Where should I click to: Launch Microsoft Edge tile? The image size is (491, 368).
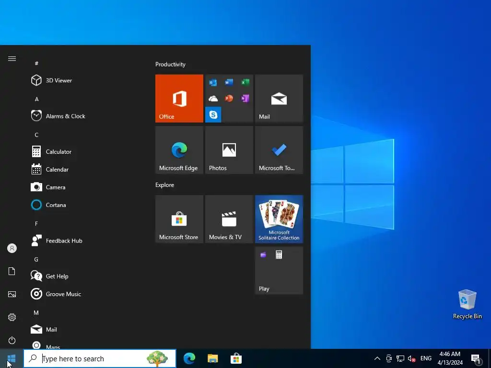179,150
